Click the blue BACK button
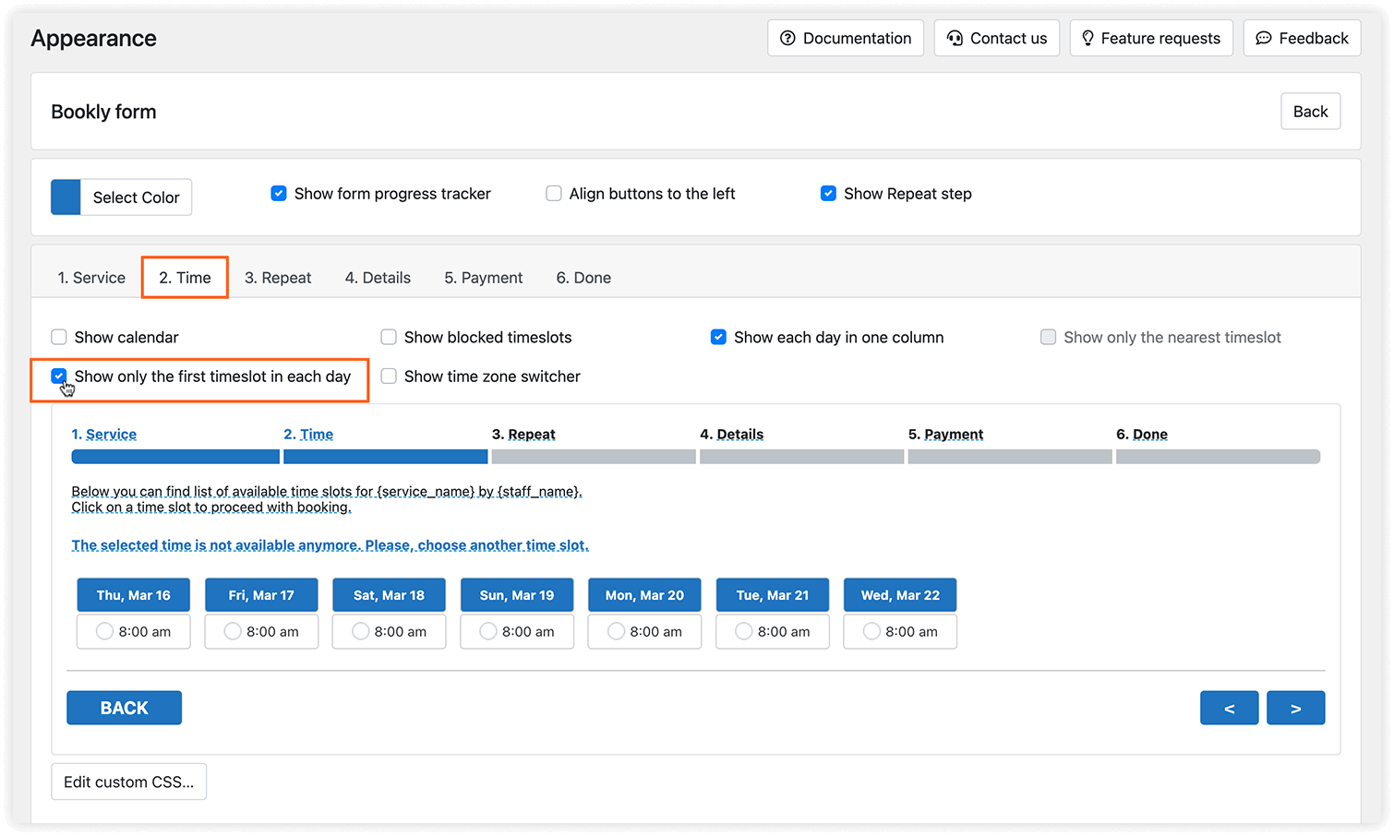 coord(124,708)
